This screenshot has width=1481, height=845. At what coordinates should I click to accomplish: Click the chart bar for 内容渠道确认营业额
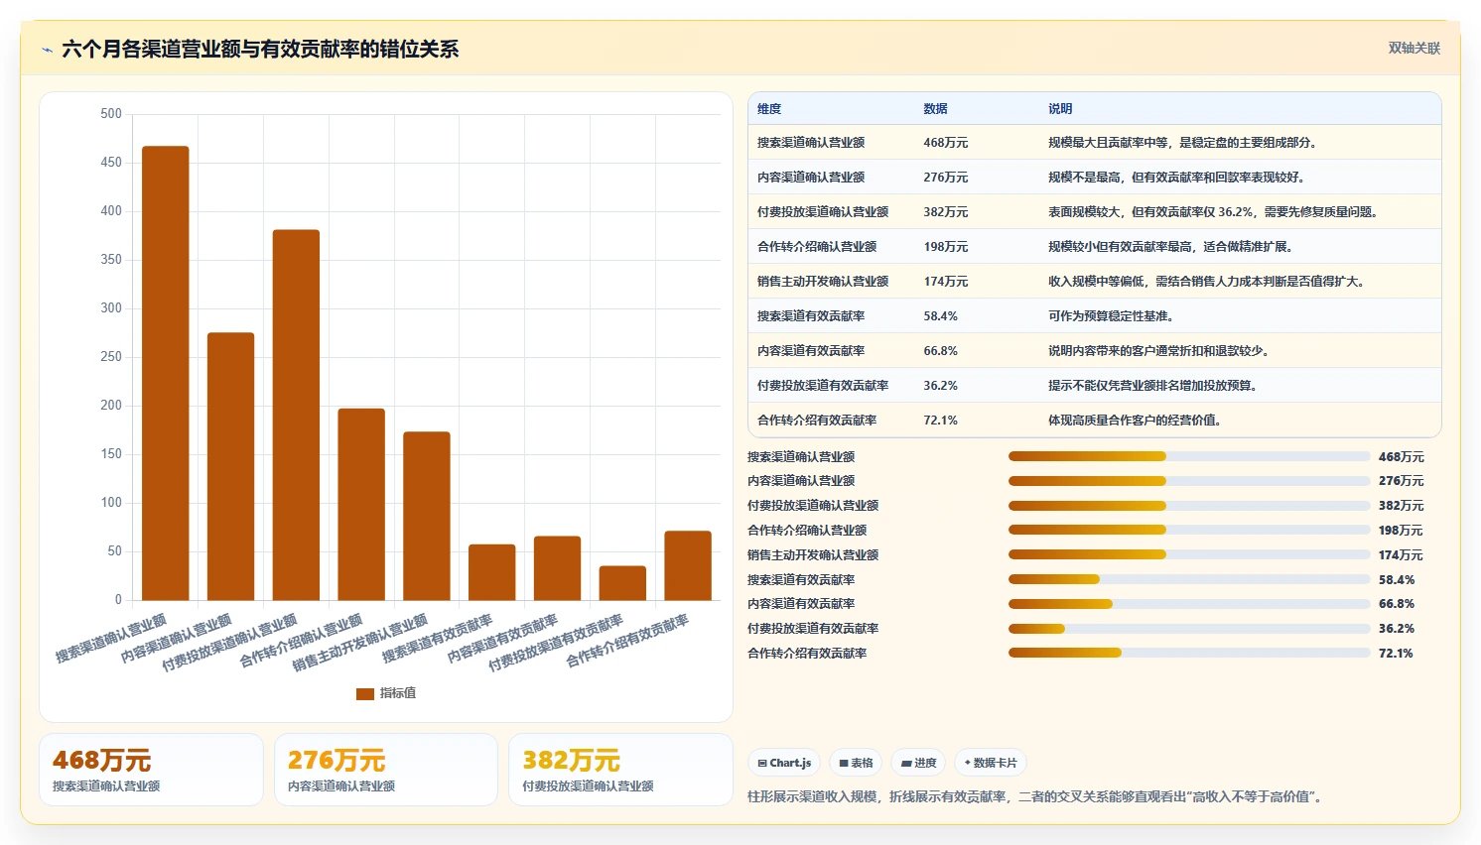click(x=230, y=466)
